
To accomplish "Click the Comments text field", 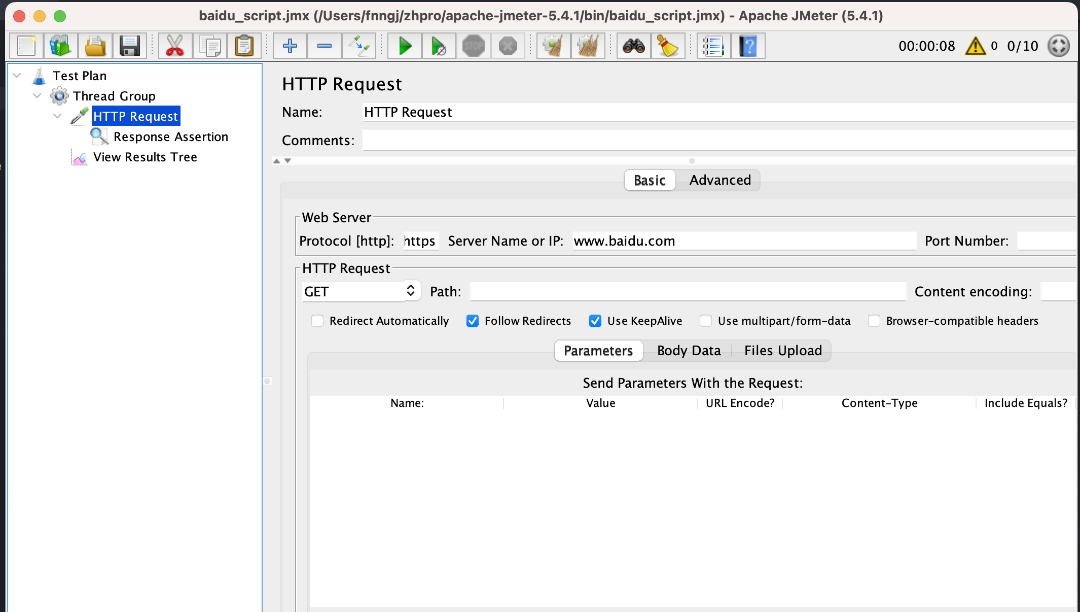I will (719, 141).
